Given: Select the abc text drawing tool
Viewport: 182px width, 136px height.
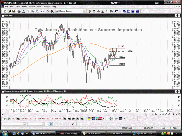Looking at the screenshot, I should point(116,119).
